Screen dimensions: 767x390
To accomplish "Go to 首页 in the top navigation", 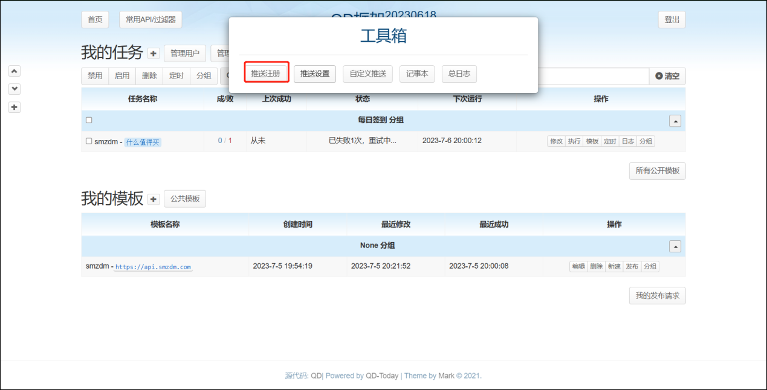I will (x=95, y=19).
